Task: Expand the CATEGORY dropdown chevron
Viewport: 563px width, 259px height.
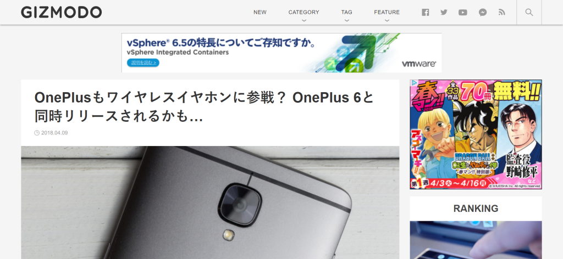Action: pyautogui.click(x=303, y=20)
